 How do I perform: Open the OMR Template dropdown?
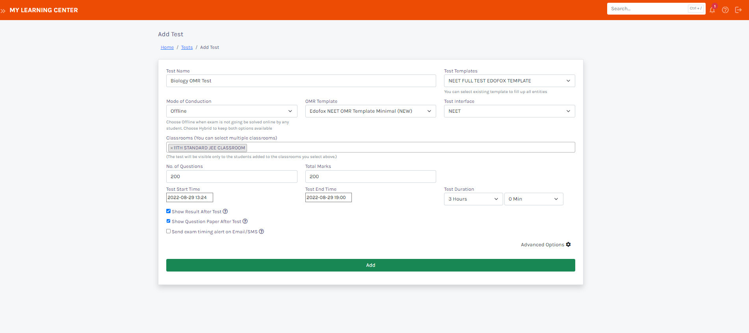pos(370,111)
